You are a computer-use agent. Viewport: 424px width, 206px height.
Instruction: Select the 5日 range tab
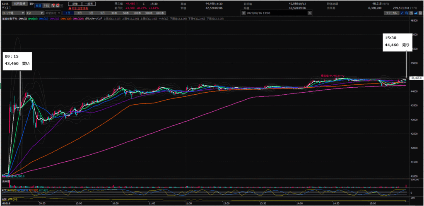click(103, 13)
